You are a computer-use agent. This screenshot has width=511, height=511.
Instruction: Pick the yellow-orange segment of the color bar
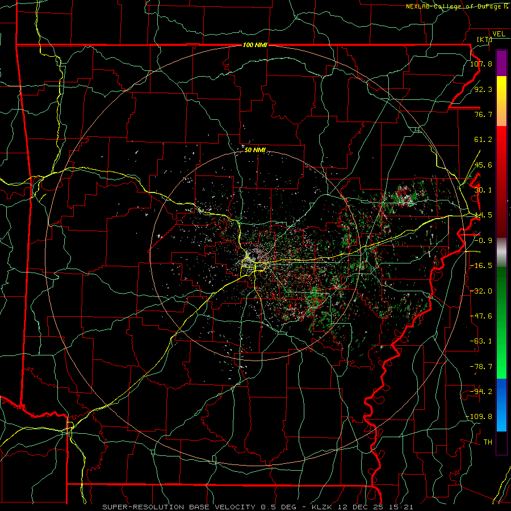(501, 101)
